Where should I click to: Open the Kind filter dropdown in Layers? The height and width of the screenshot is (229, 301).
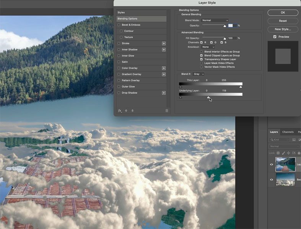click(x=279, y=140)
